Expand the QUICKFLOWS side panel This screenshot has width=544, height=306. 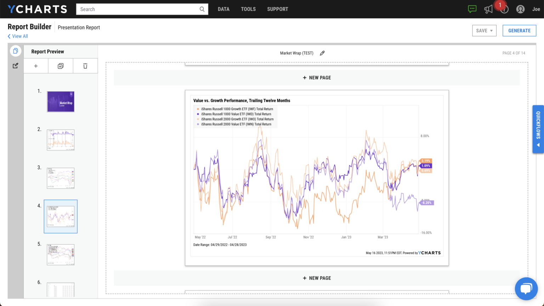[x=538, y=129]
